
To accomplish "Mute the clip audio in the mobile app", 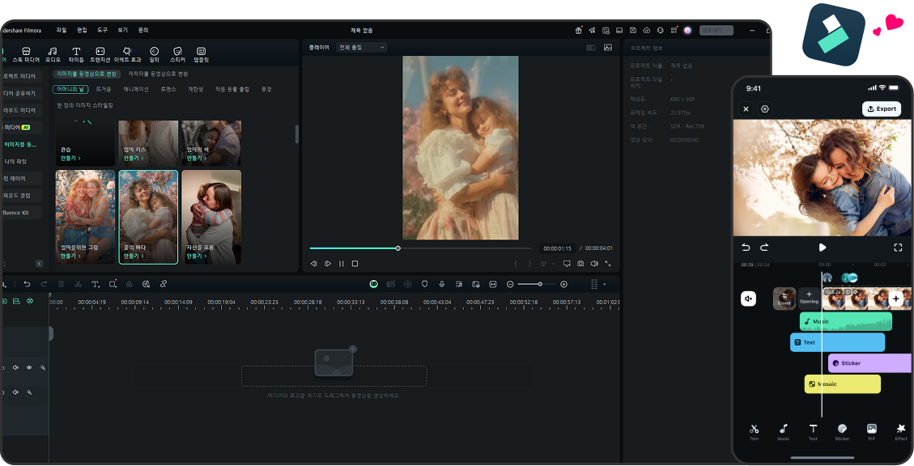I will [749, 299].
